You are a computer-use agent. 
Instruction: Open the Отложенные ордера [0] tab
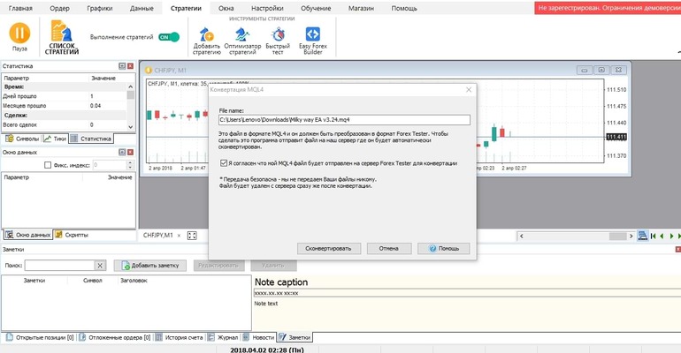[115, 337]
